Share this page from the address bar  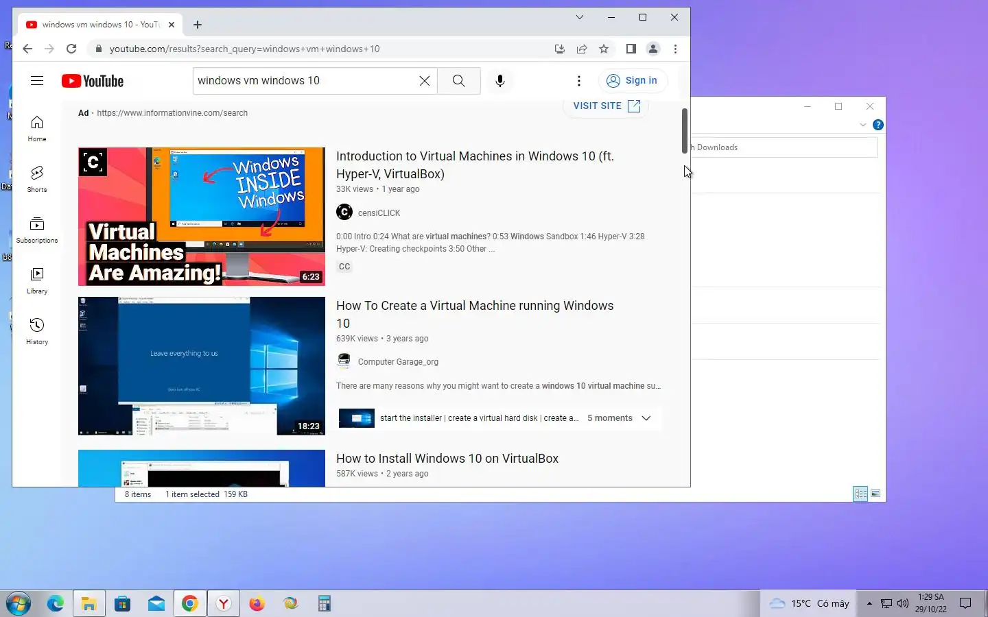tap(582, 49)
